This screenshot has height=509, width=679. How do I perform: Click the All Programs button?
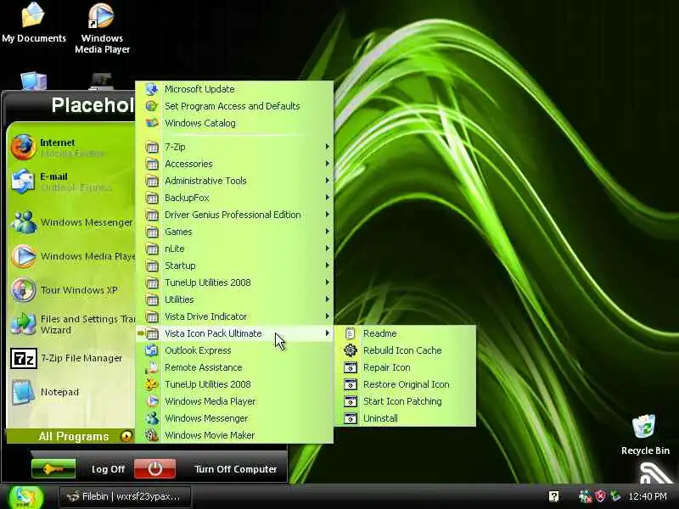tap(70, 436)
